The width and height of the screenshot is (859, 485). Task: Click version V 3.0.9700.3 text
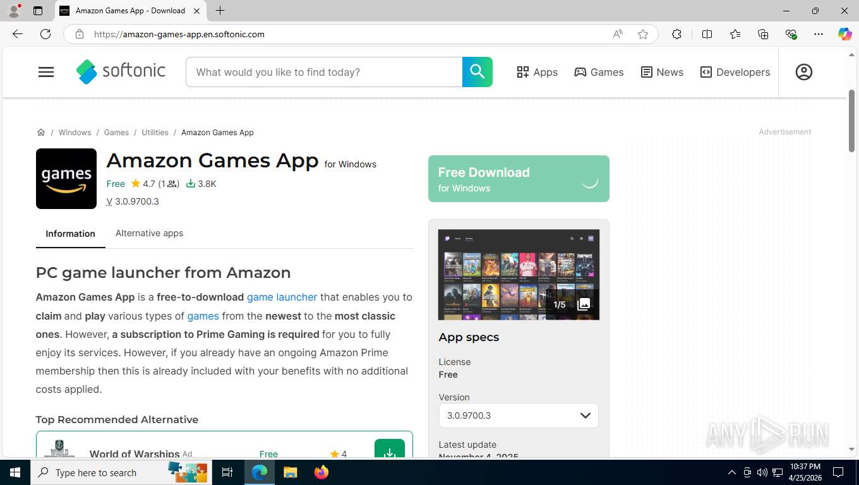[133, 201]
